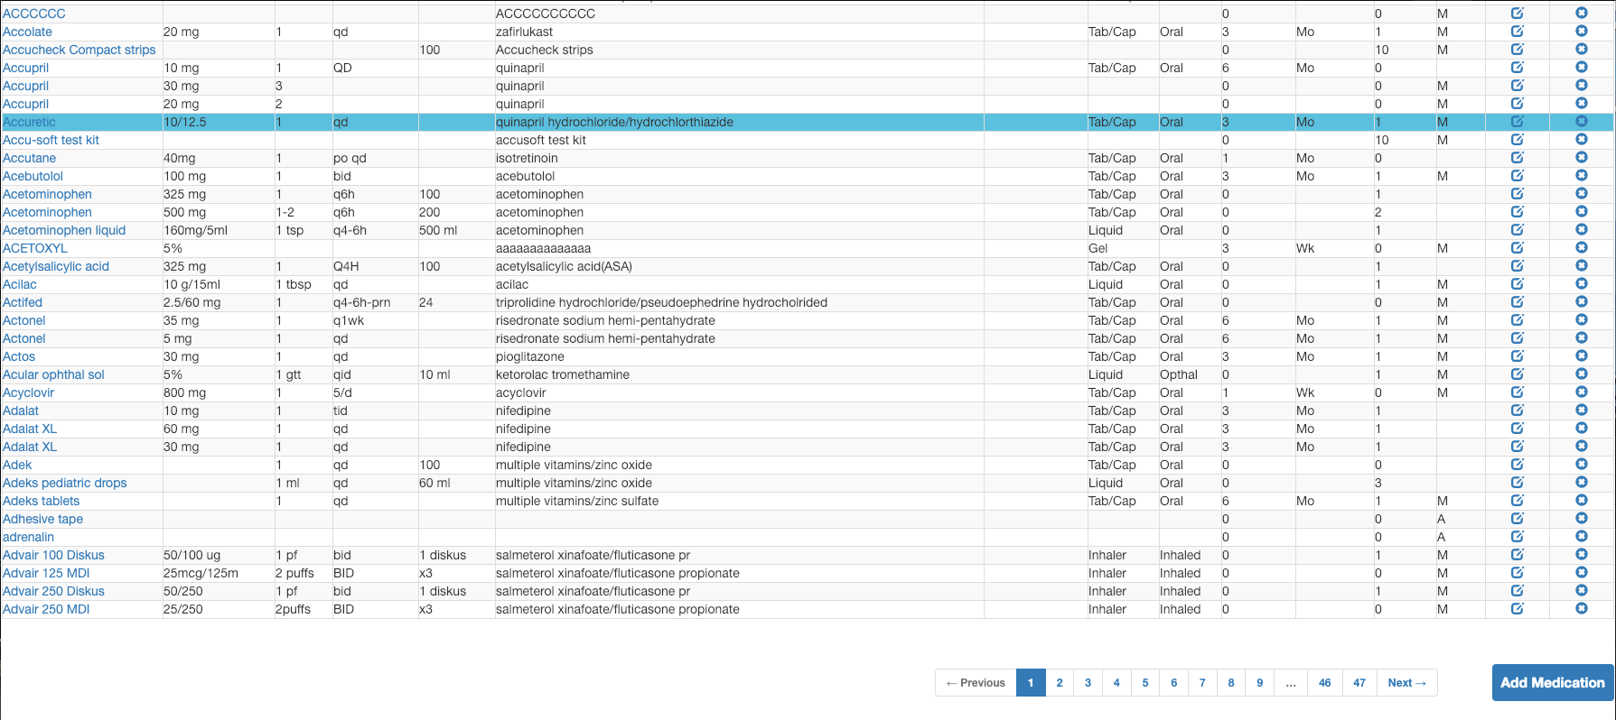The width and height of the screenshot is (1616, 720).
Task: Open the ACCCCCC medication link
Action: 34,14
